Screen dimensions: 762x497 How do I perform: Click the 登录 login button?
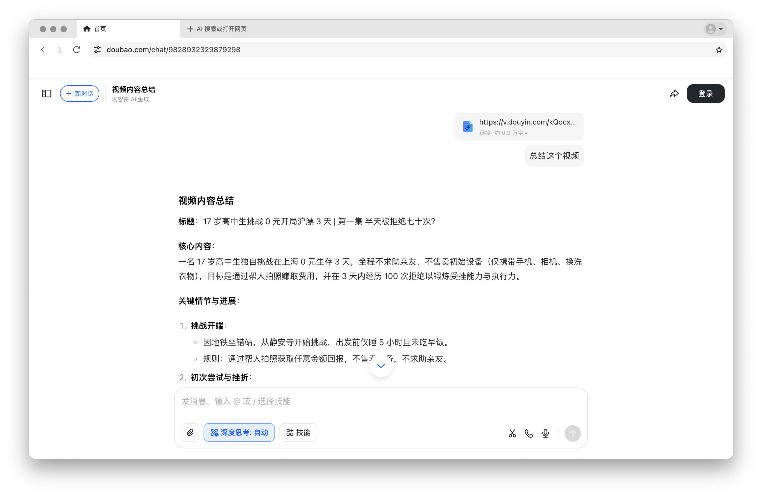click(705, 94)
